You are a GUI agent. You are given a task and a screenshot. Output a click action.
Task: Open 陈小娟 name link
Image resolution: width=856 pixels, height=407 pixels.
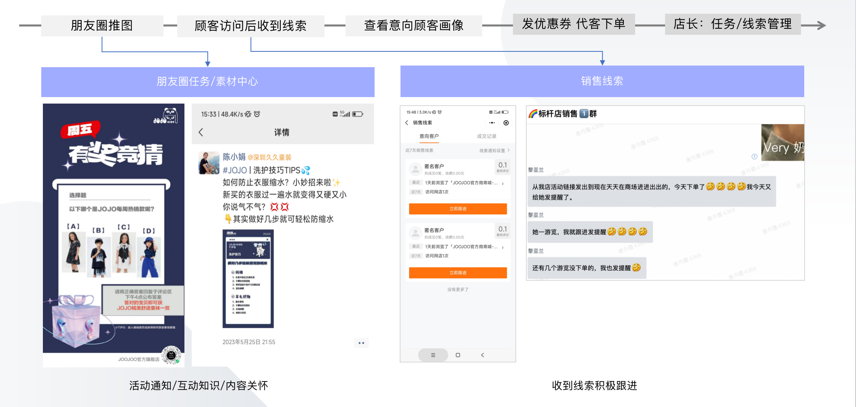(234, 157)
